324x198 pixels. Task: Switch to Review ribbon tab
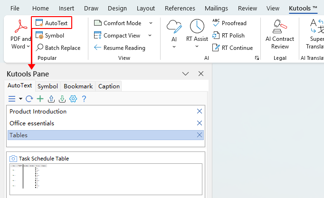point(248,9)
